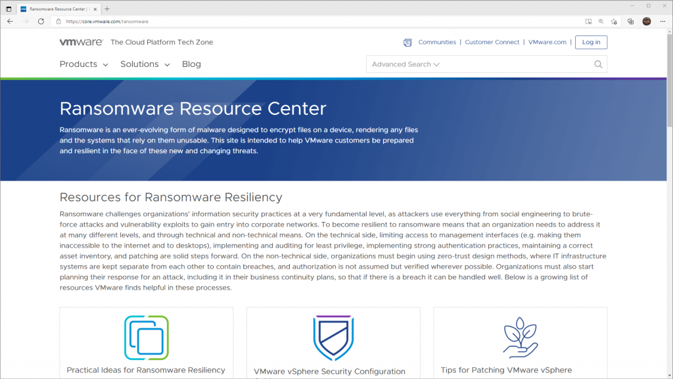Maximize the browser window
Viewport: 673px width, 379px height.
pyautogui.click(x=649, y=6)
